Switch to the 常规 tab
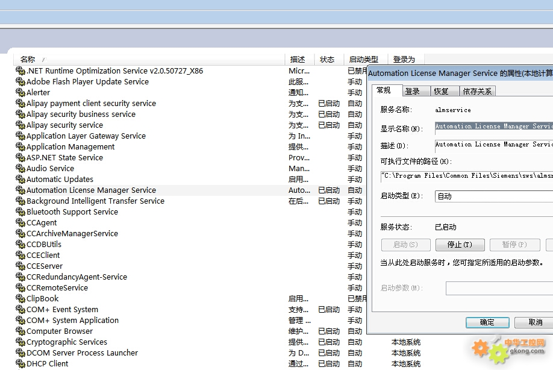 point(387,90)
